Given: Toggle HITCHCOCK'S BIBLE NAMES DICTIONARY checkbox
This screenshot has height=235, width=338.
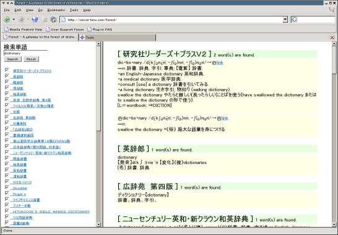Looking at the screenshot, I should click(7, 211).
